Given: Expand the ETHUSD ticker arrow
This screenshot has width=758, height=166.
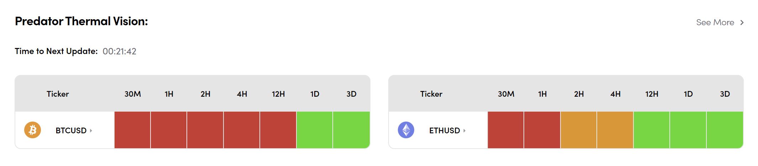Looking at the screenshot, I should 464,130.
